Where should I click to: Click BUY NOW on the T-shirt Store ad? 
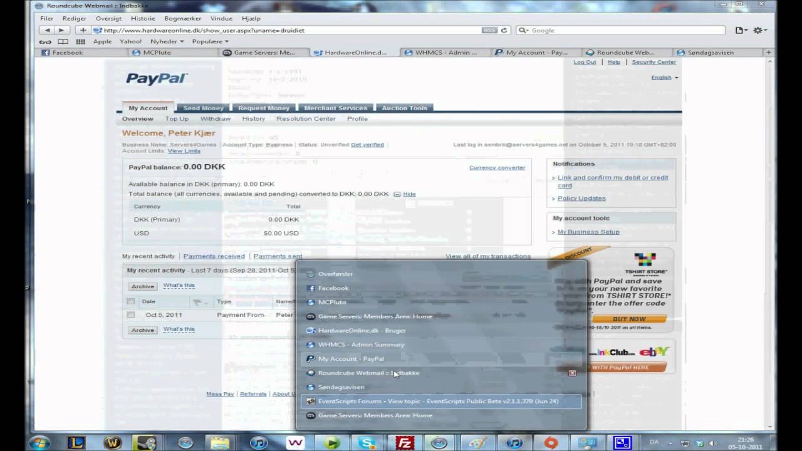629,319
